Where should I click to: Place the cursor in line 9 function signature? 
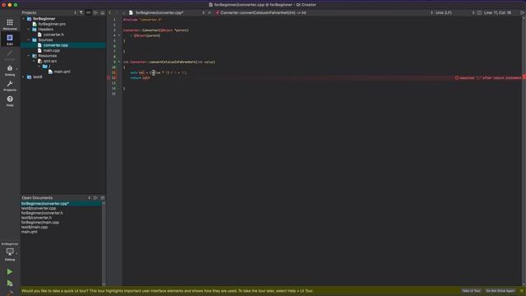pyautogui.click(x=169, y=62)
